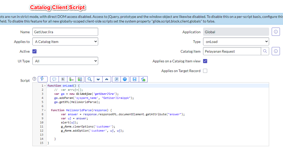Check Applies on Target Record
Screen dimensions: 283x149
click(205, 71)
